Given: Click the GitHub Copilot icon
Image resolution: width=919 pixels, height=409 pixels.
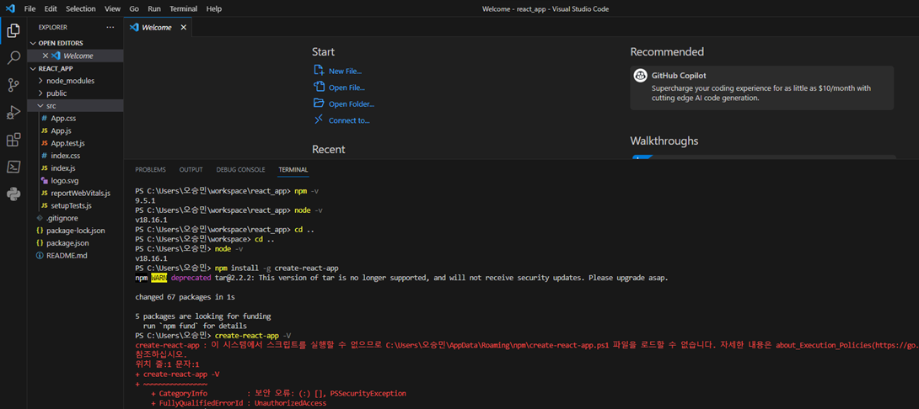Looking at the screenshot, I should pyautogui.click(x=640, y=76).
